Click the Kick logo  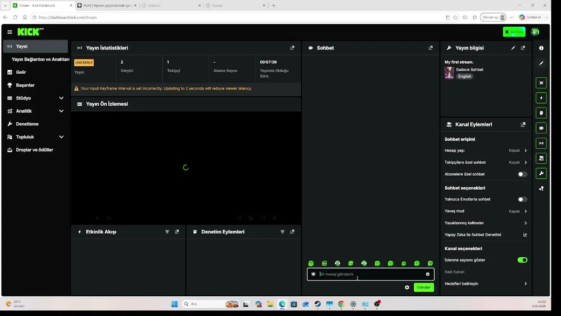30,32
